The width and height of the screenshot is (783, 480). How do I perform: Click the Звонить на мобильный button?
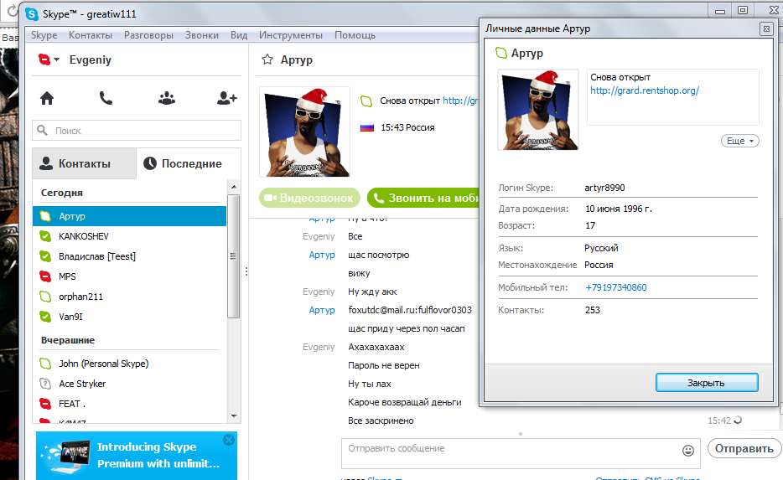coord(423,198)
